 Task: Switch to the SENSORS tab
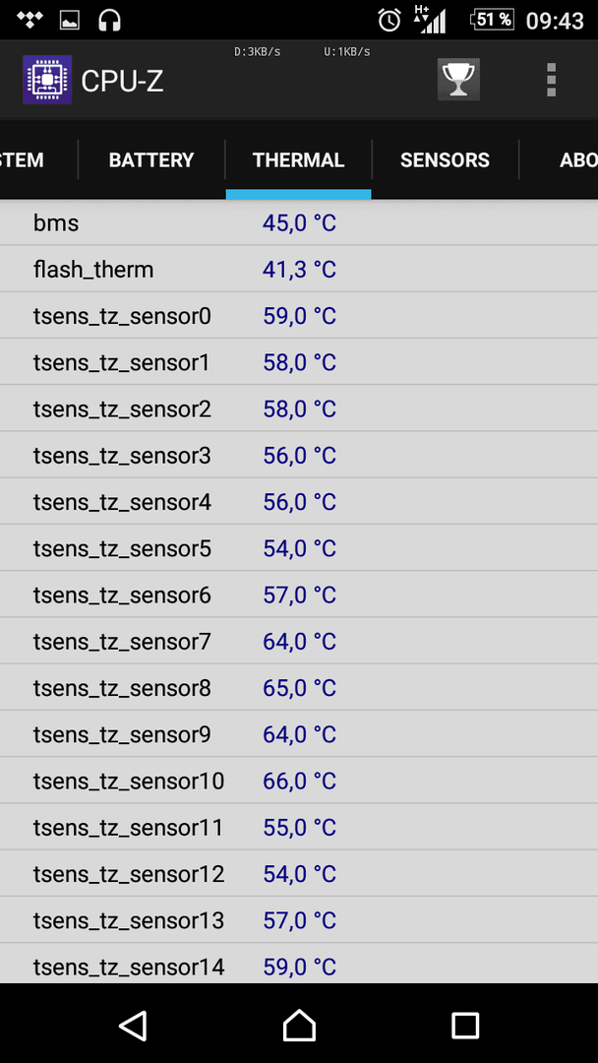click(x=445, y=160)
